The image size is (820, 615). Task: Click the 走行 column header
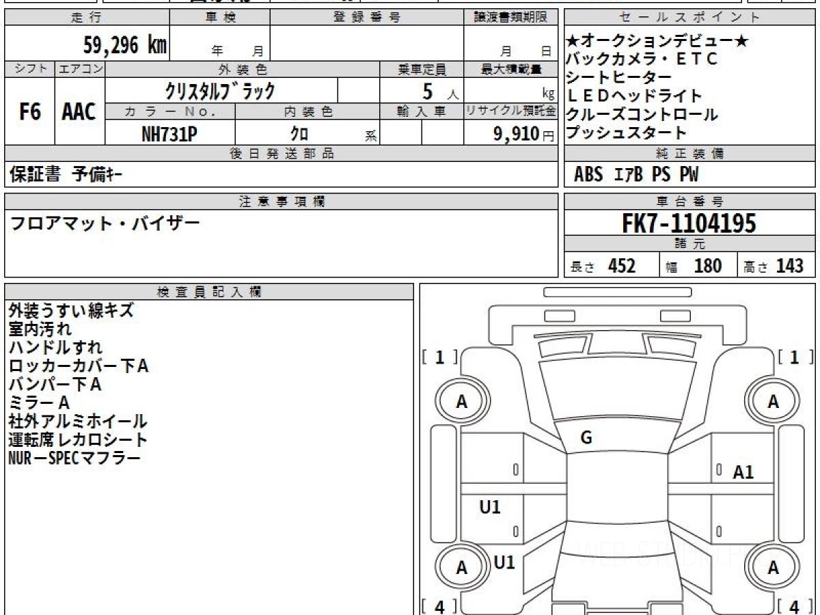pyautogui.click(x=86, y=18)
